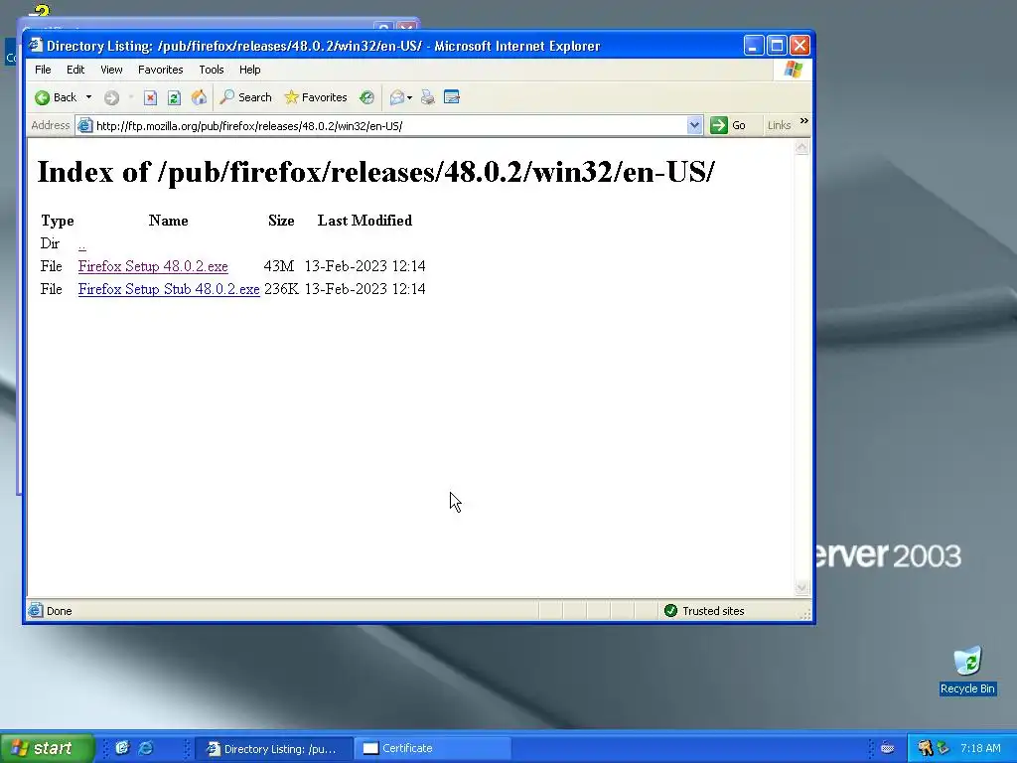Click the Last Modified column header

pyautogui.click(x=364, y=221)
